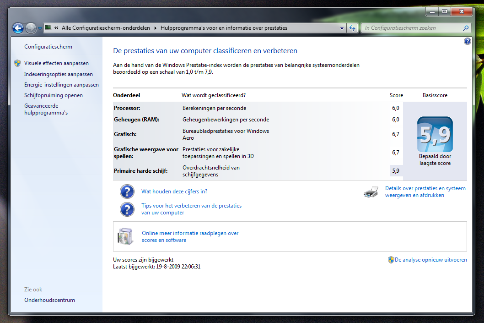Viewport: 484px width, 323px height.
Task: Open 'Schijfopruiming openen'
Action: click(54, 95)
